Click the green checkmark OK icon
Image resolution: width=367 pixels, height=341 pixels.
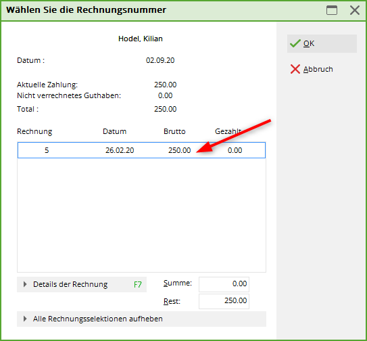(295, 43)
